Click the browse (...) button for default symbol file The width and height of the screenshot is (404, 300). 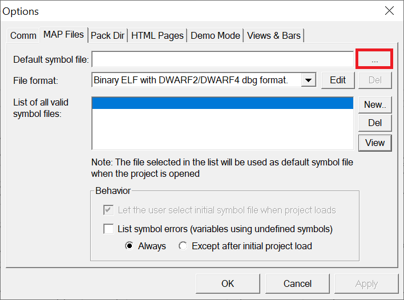374,59
